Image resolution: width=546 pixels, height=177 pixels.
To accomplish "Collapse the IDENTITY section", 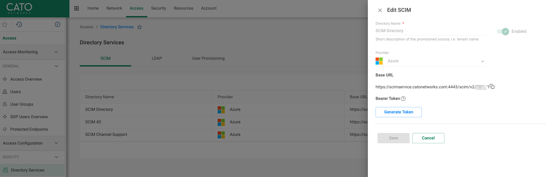I will click(x=32, y=157).
